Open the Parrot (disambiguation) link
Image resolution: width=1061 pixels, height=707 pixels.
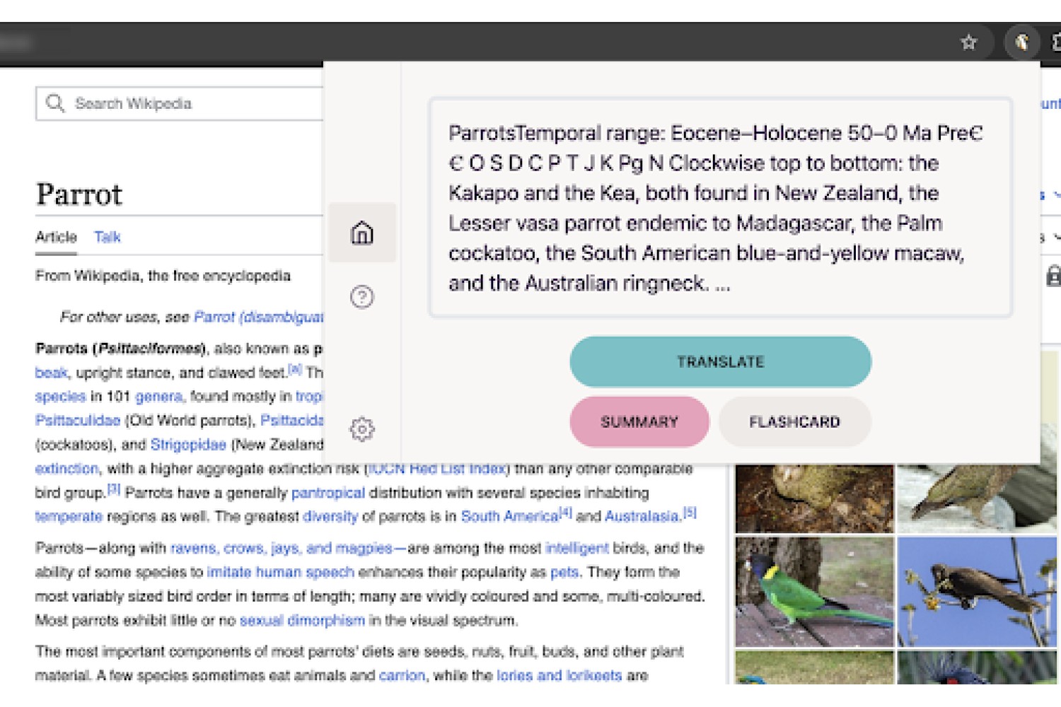pos(259,317)
